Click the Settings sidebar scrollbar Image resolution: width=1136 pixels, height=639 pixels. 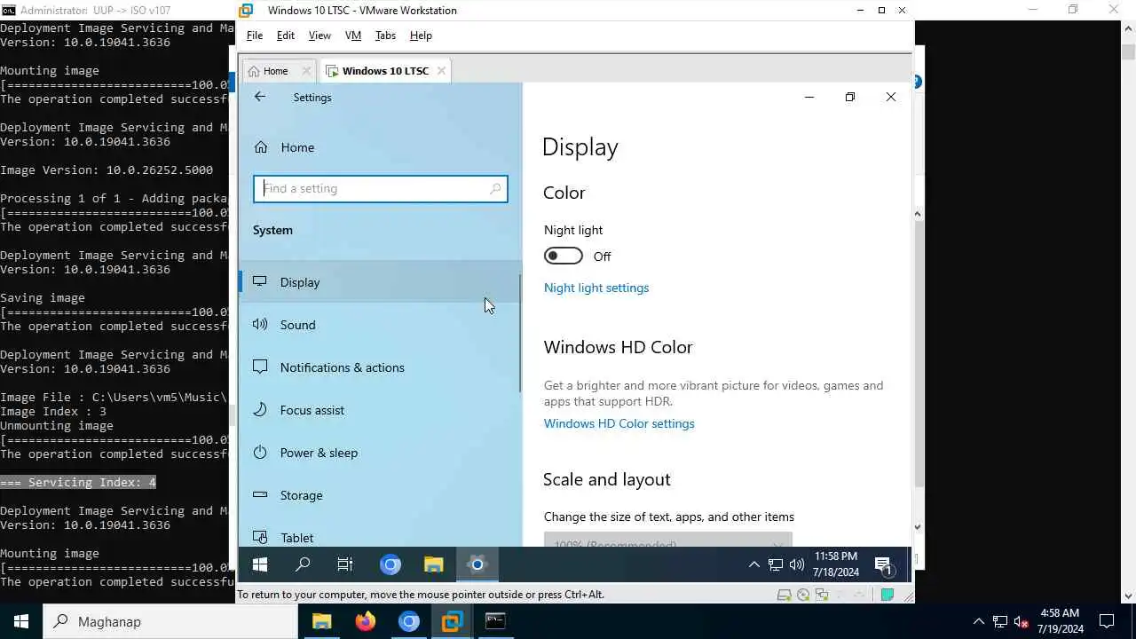(520, 333)
